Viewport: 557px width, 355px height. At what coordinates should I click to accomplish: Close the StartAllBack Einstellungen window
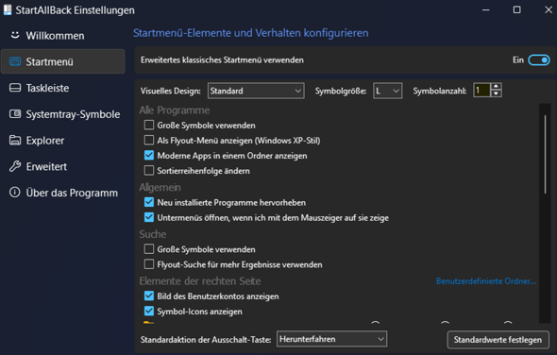(x=549, y=10)
